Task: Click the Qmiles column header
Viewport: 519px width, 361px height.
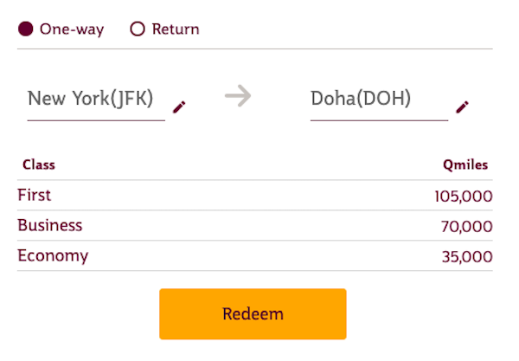Action: (x=465, y=164)
